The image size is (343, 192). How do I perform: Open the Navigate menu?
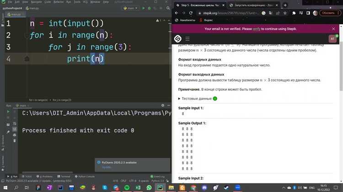point(36,2)
